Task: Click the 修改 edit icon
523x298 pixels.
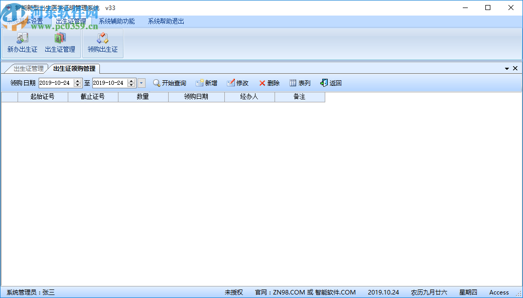Action: 237,83
